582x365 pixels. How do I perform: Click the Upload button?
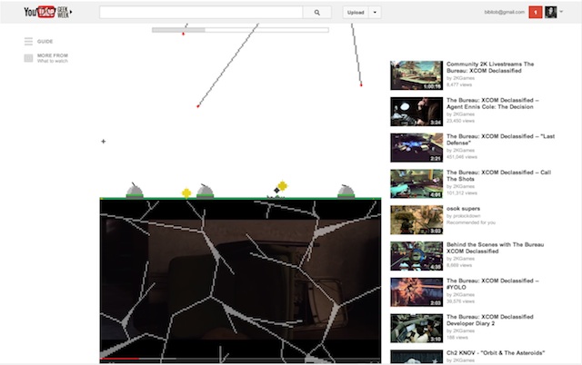coord(356,13)
